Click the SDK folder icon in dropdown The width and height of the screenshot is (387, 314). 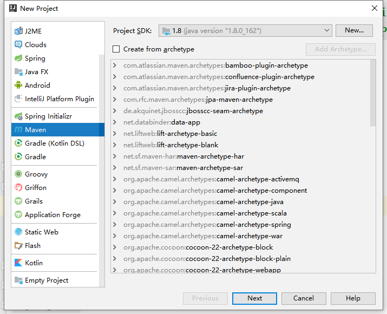[166, 31]
